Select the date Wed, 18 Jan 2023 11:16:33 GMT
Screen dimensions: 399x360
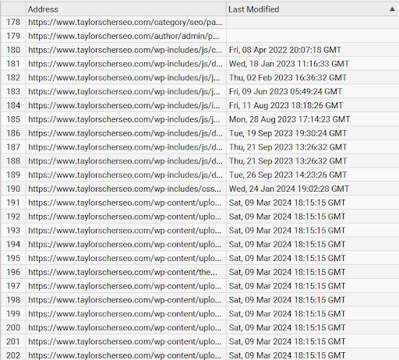pos(289,64)
